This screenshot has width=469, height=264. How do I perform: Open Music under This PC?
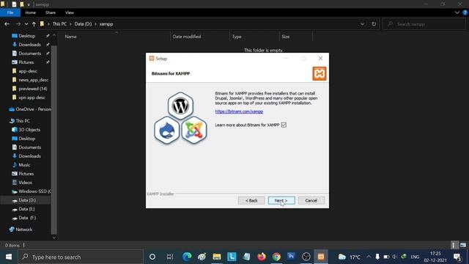(x=24, y=165)
